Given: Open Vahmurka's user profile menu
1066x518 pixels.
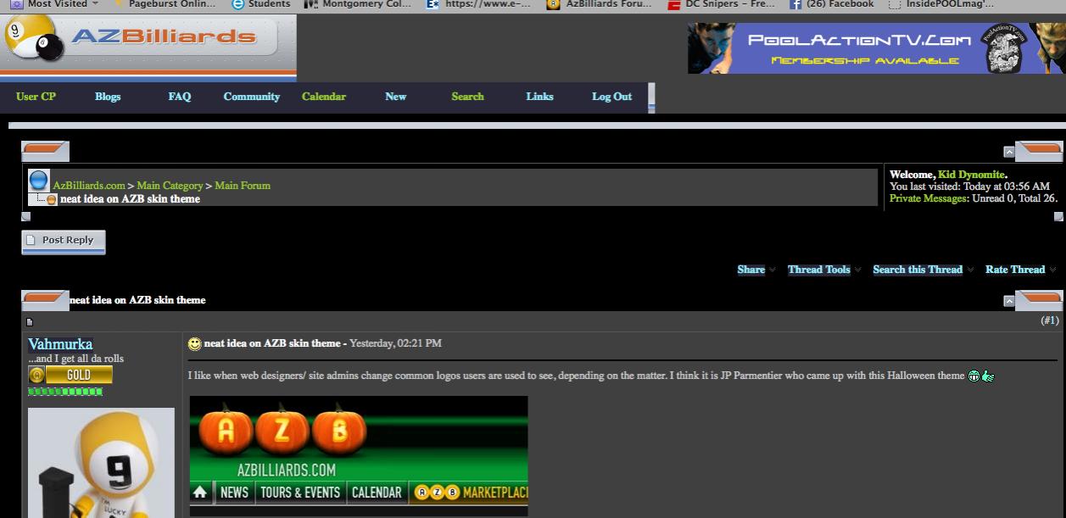Looking at the screenshot, I should point(60,344).
